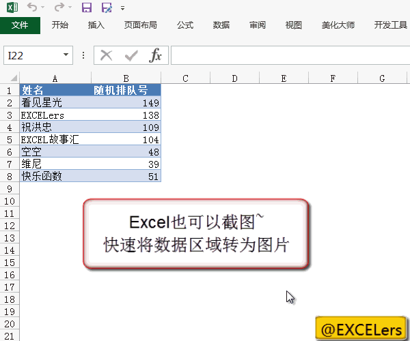Open the 文件 (File) tab

click(20, 25)
